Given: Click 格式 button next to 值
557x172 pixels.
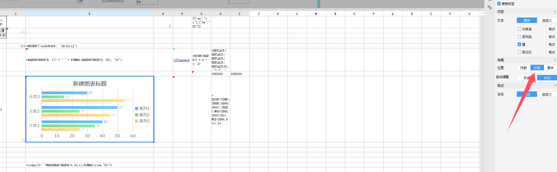Looking at the screenshot, I should coord(552,44).
